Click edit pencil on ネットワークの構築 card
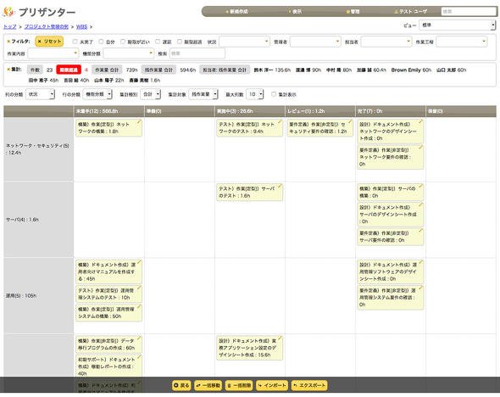 [139, 122]
